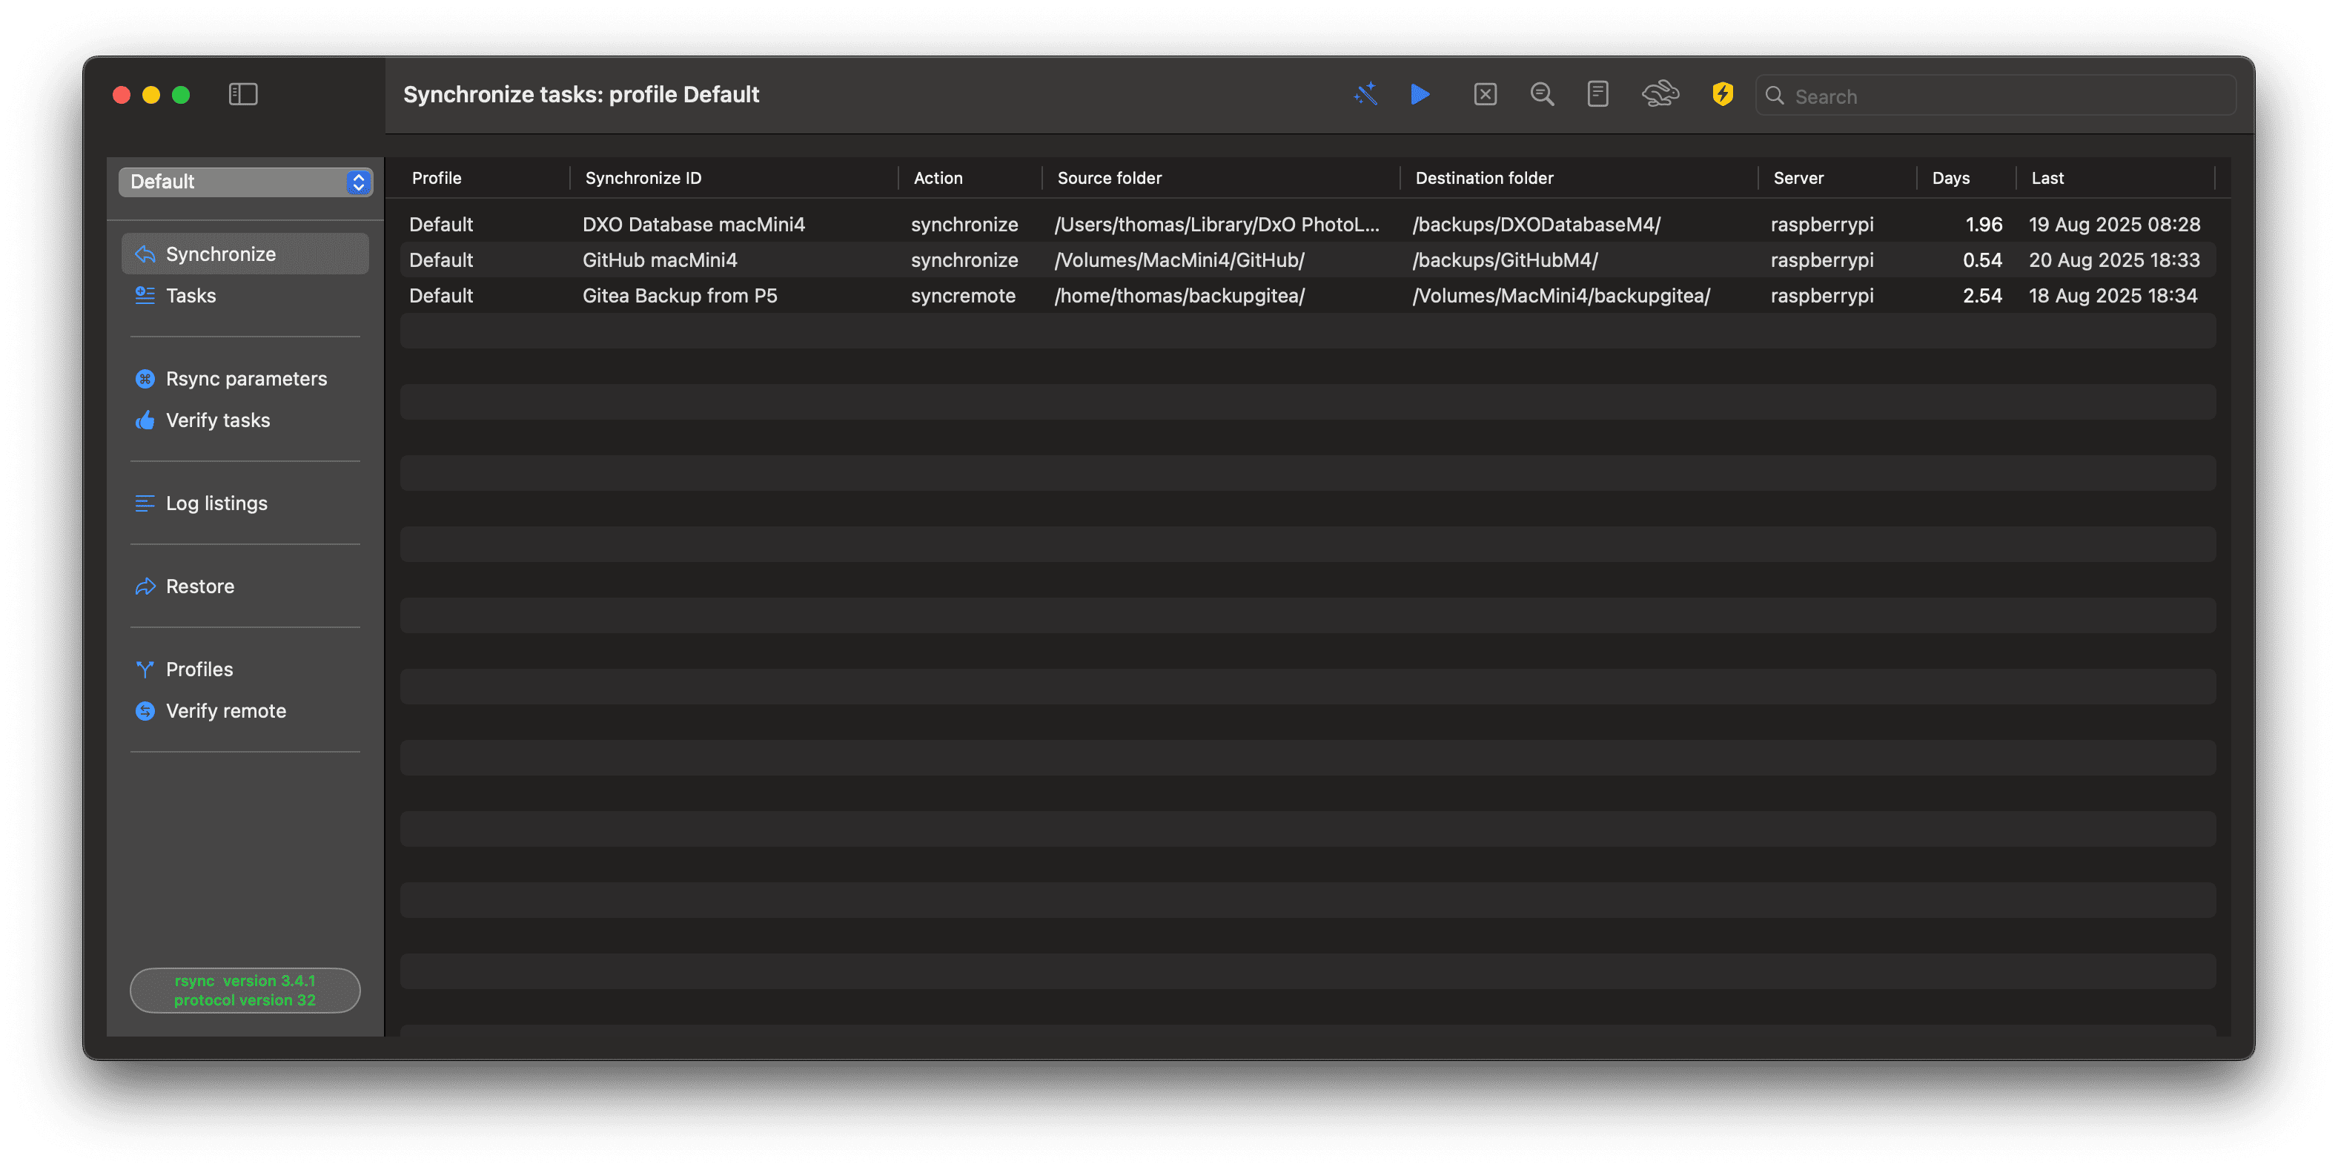Open the Default profile dropdown
2338x1170 pixels.
point(245,182)
